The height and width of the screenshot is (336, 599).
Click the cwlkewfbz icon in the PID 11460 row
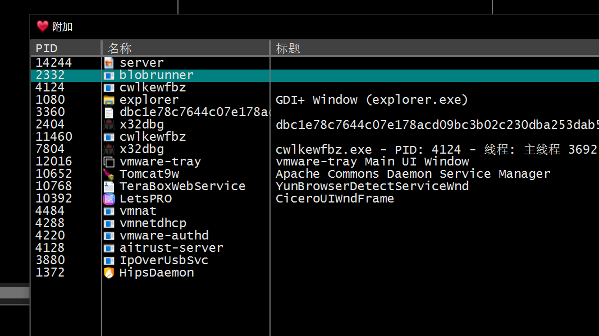109,137
